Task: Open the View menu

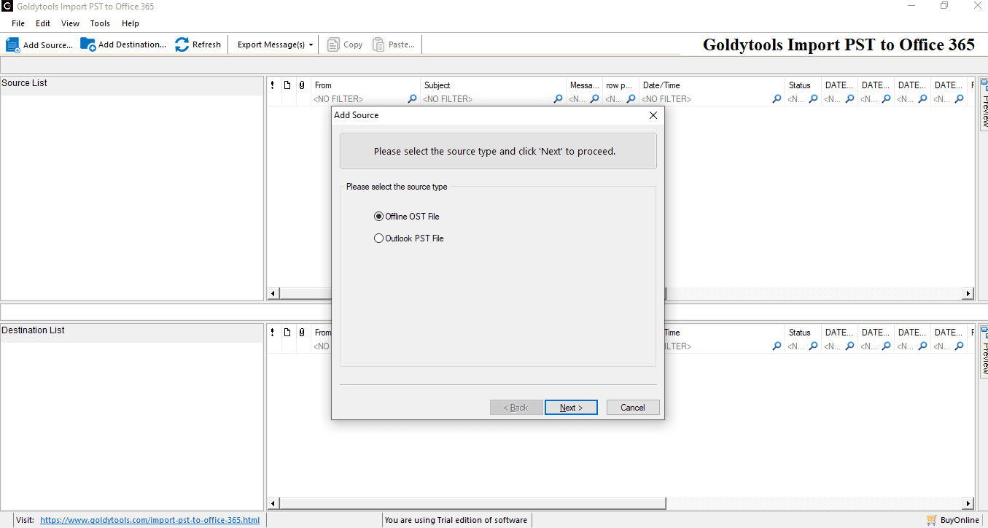Action: (70, 23)
